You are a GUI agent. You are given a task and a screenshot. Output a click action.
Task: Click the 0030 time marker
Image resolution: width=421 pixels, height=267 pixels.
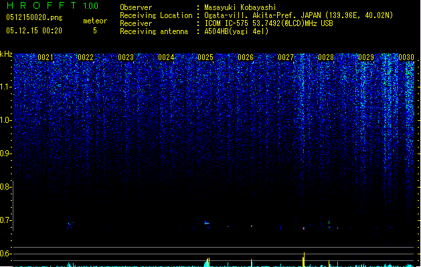(406, 57)
